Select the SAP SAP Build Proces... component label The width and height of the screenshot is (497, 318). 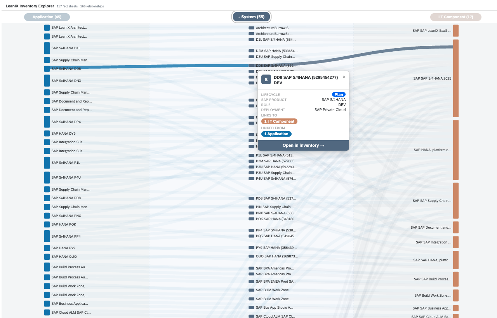pyautogui.click(x=433, y=279)
